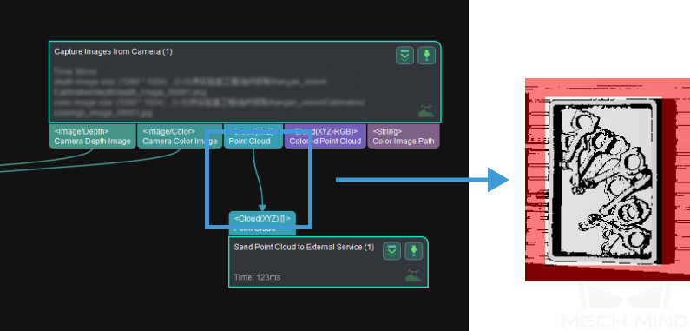The height and width of the screenshot is (331, 690).
Task: Click the Time: 123ms status text
Action: [257, 277]
